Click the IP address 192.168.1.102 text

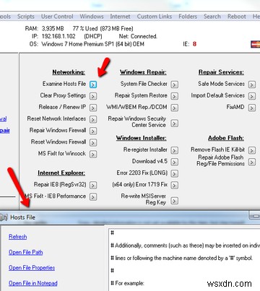58,36
